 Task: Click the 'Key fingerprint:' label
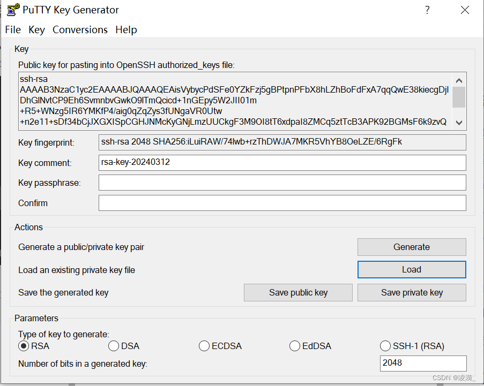tap(46, 143)
